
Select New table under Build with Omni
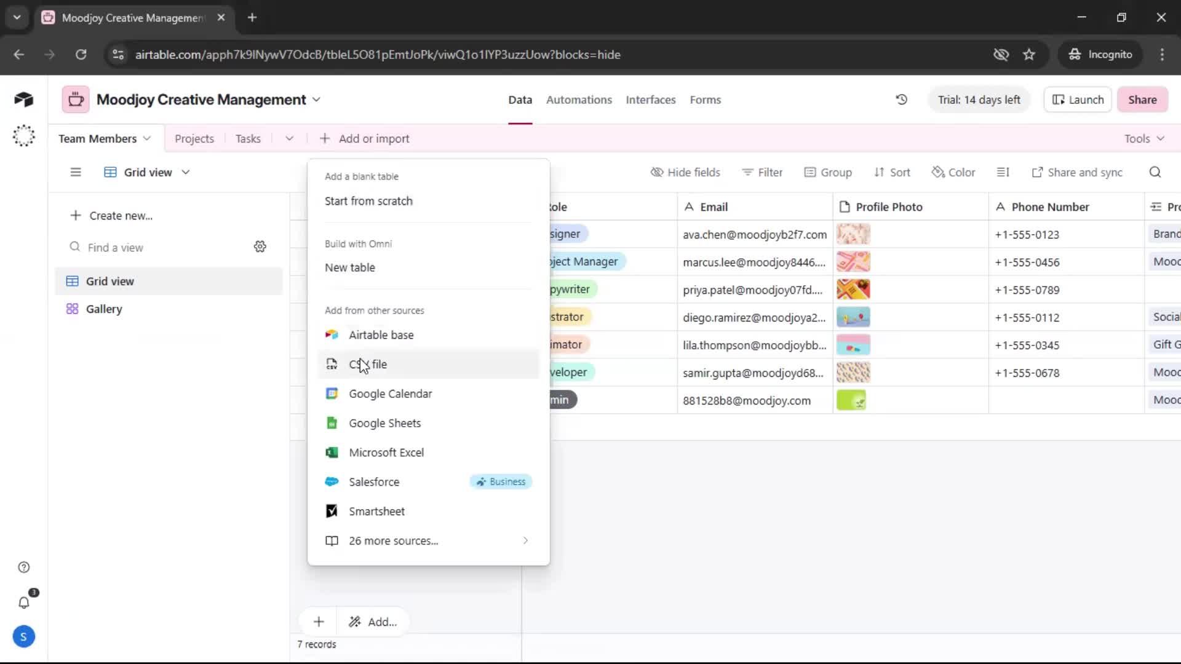tap(429, 267)
